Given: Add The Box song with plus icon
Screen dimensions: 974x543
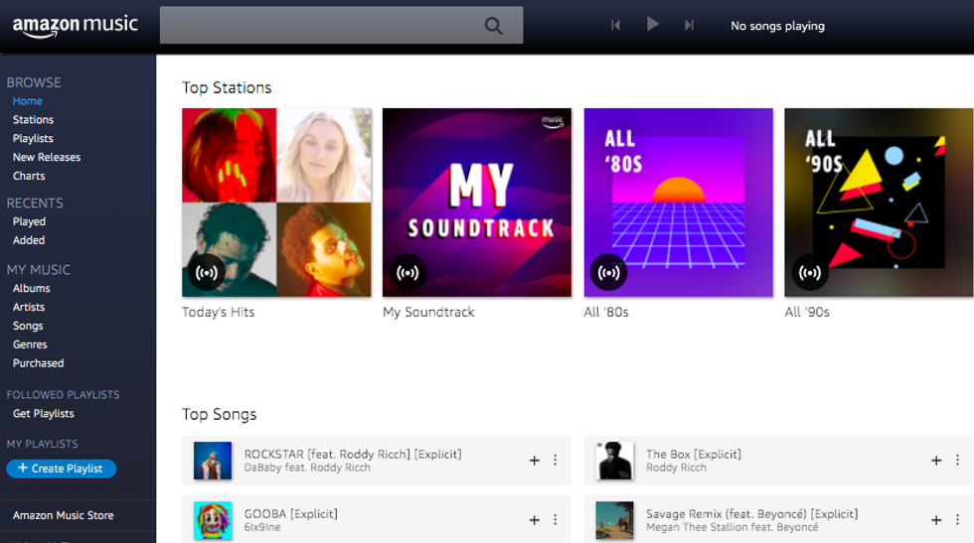Looking at the screenshot, I should (936, 461).
